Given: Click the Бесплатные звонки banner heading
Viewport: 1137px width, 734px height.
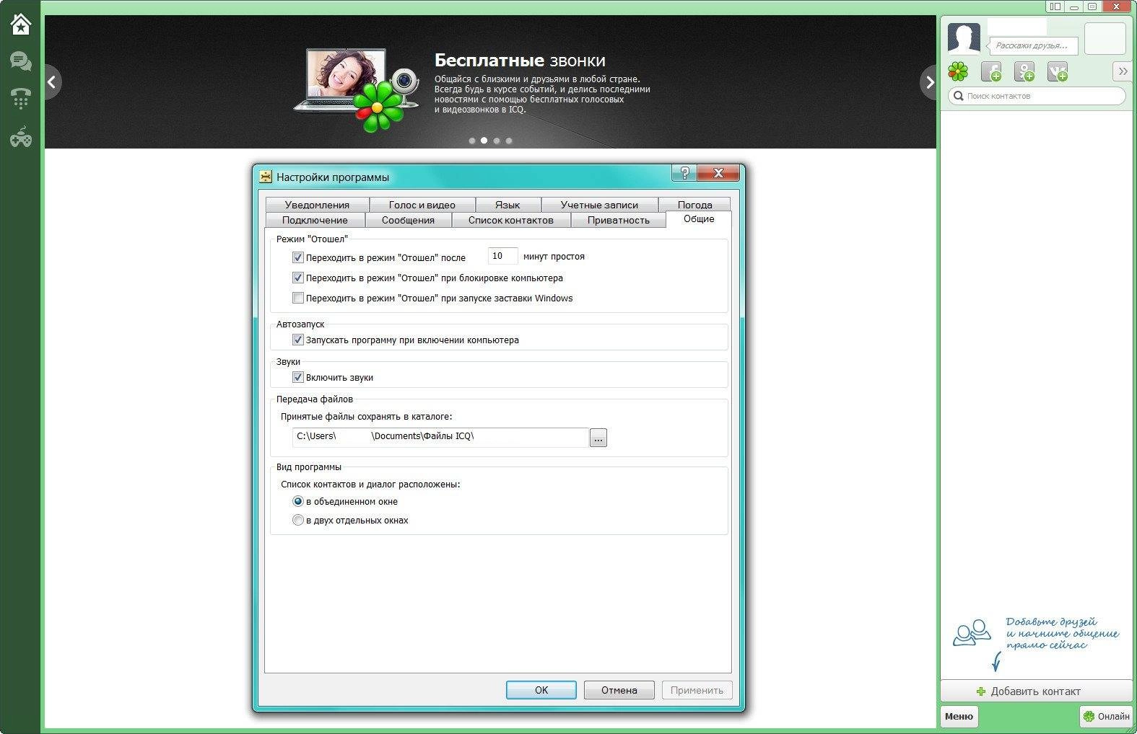Looking at the screenshot, I should click(x=520, y=60).
